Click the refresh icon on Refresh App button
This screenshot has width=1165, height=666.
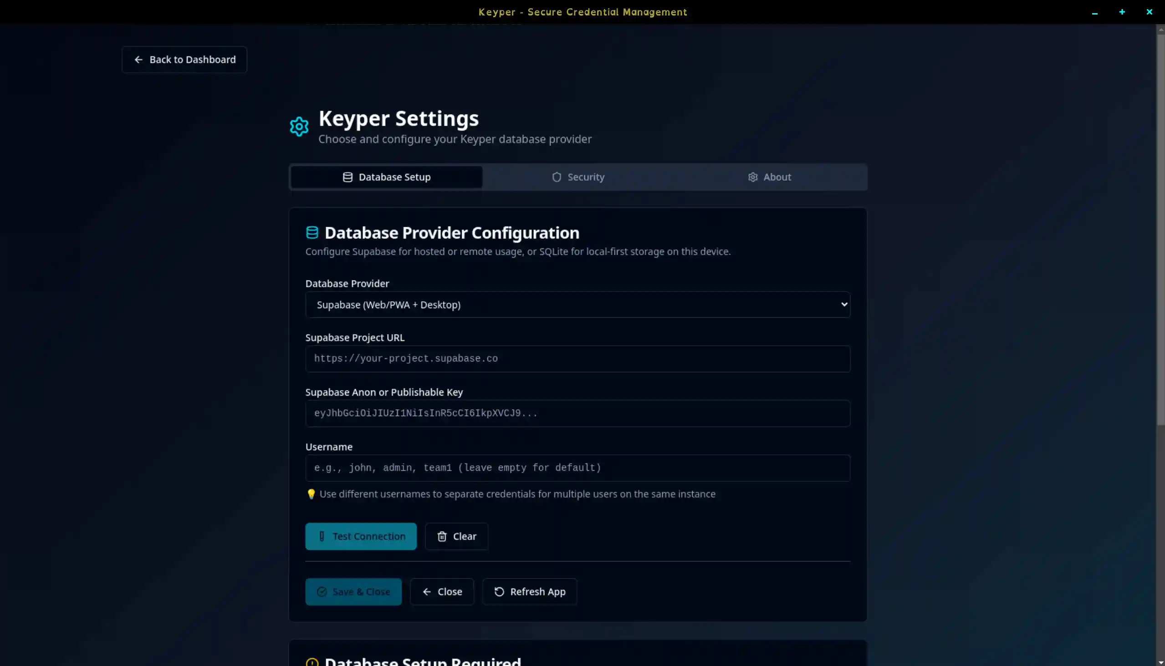499,591
